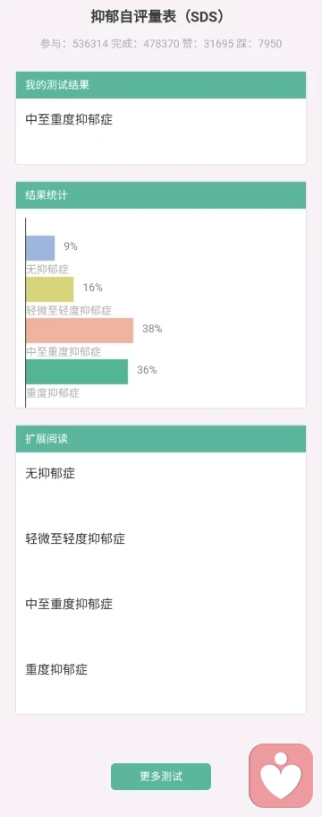Click the 结果统计 section header
The image size is (322, 817).
[x=161, y=195]
